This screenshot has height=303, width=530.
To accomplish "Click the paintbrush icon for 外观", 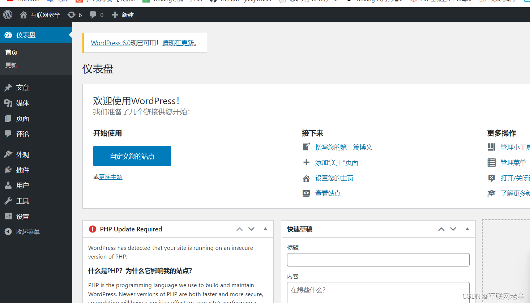I will coord(8,154).
